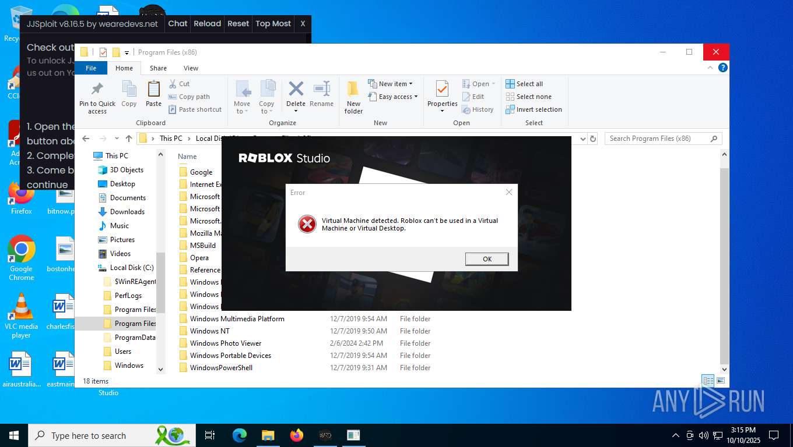Click Reset in JJSploit bar
793x447 pixels.
(x=238, y=24)
